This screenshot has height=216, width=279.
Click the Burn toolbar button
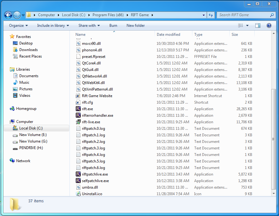(x=113, y=26)
